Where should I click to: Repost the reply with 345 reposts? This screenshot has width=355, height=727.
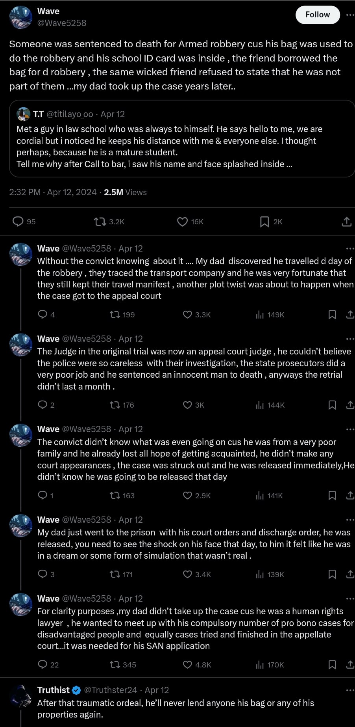tap(115, 665)
